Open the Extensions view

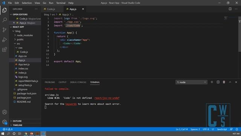5,49
